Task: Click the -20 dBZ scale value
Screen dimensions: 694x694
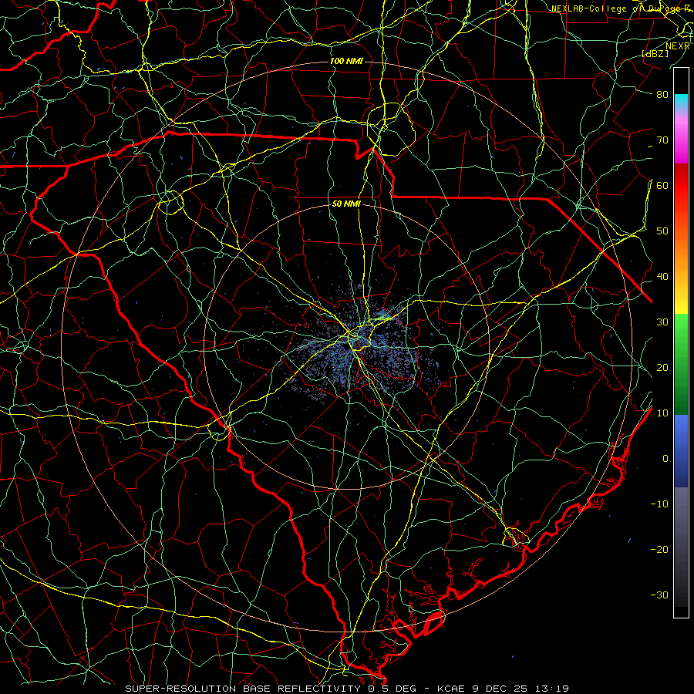Action: point(659,550)
